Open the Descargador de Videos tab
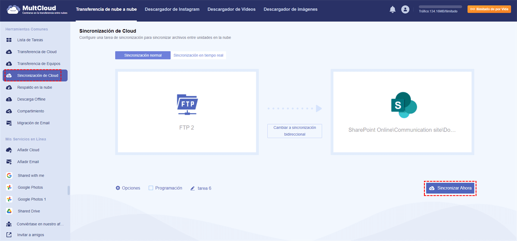Image resolution: width=517 pixels, height=241 pixels. tap(231, 9)
